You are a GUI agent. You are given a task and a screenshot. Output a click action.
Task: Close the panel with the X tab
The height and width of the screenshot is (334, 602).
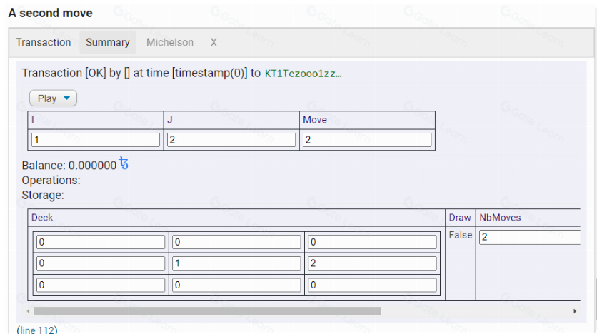(x=214, y=42)
